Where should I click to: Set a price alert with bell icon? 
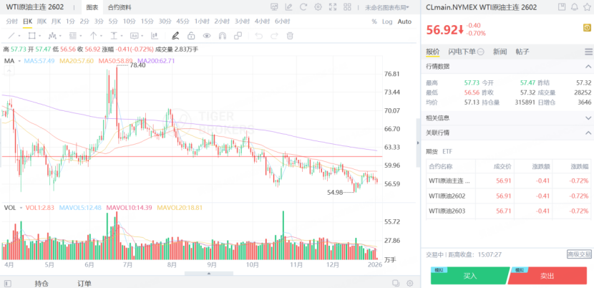point(575,7)
